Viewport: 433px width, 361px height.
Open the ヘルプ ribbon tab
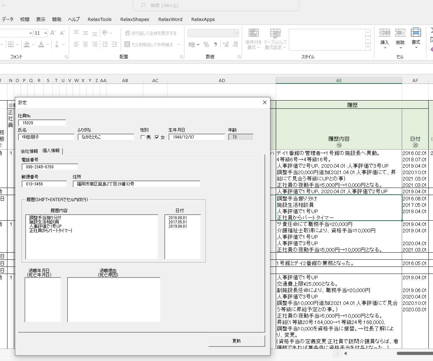point(74,19)
